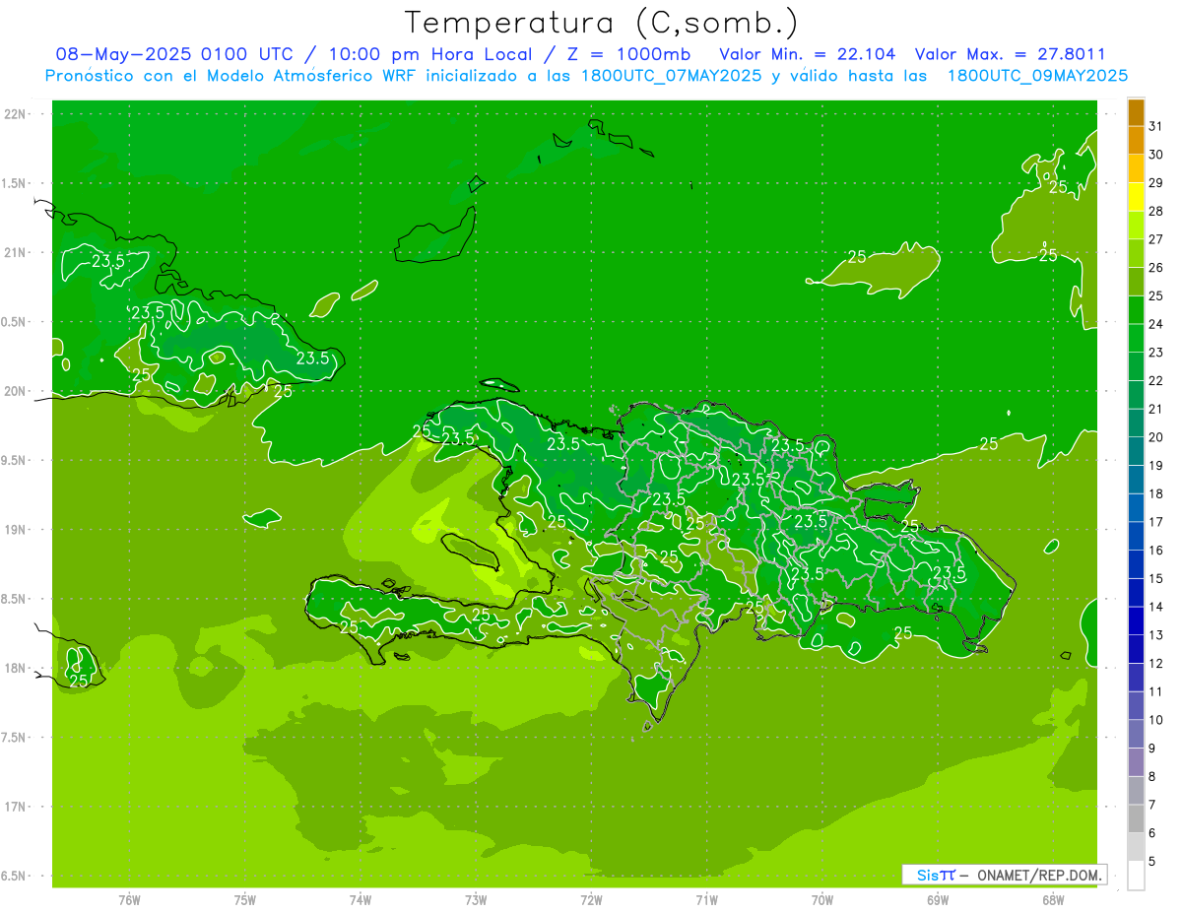Click the colorbar segment between 24 and 25
The height and width of the screenshot is (913, 1182).
pos(1136,310)
